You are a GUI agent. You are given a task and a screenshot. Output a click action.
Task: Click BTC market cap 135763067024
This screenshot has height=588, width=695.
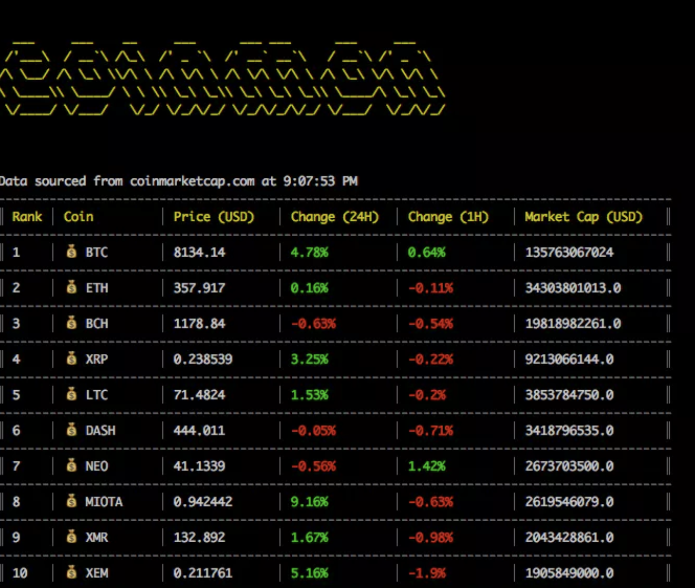tap(569, 252)
